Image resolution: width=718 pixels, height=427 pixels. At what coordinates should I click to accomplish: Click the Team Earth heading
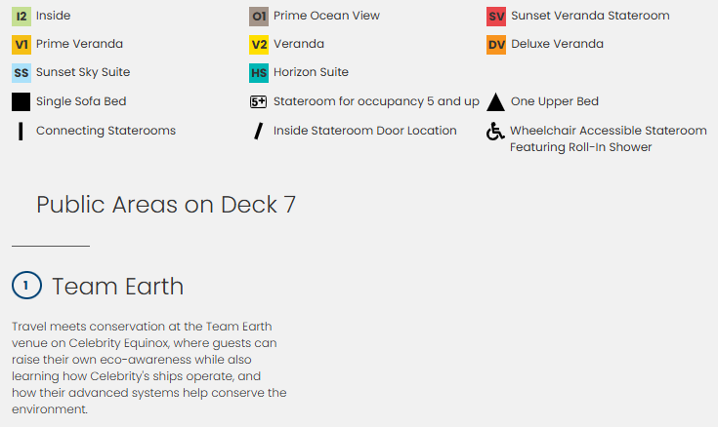tap(117, 286)
